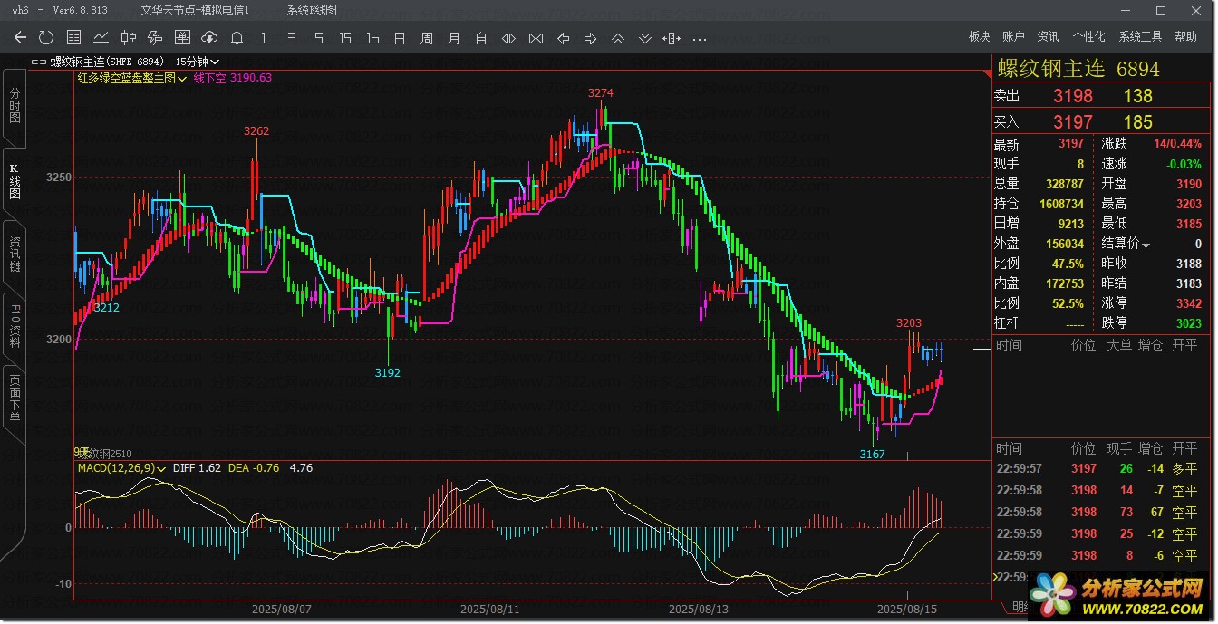1218x624 pixels.
Task: Click the 跌停 value 3023
Action: point(1189,323)
